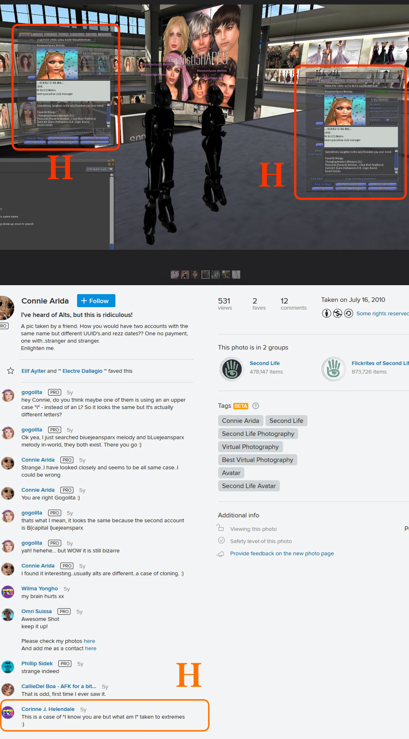Open ~ Electre Dallagio ~ profile link
Image resolution: width=409 pixels, height=739 pixels.
(82, 371)
